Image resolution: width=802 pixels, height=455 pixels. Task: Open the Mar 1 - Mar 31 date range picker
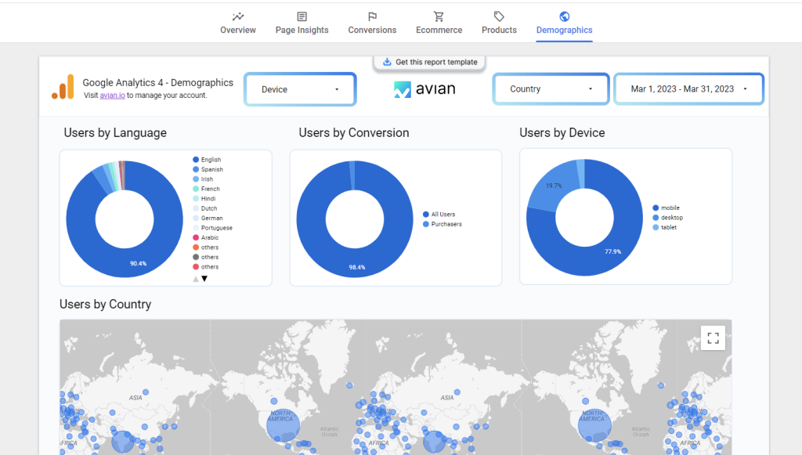[x=688, y=88]
